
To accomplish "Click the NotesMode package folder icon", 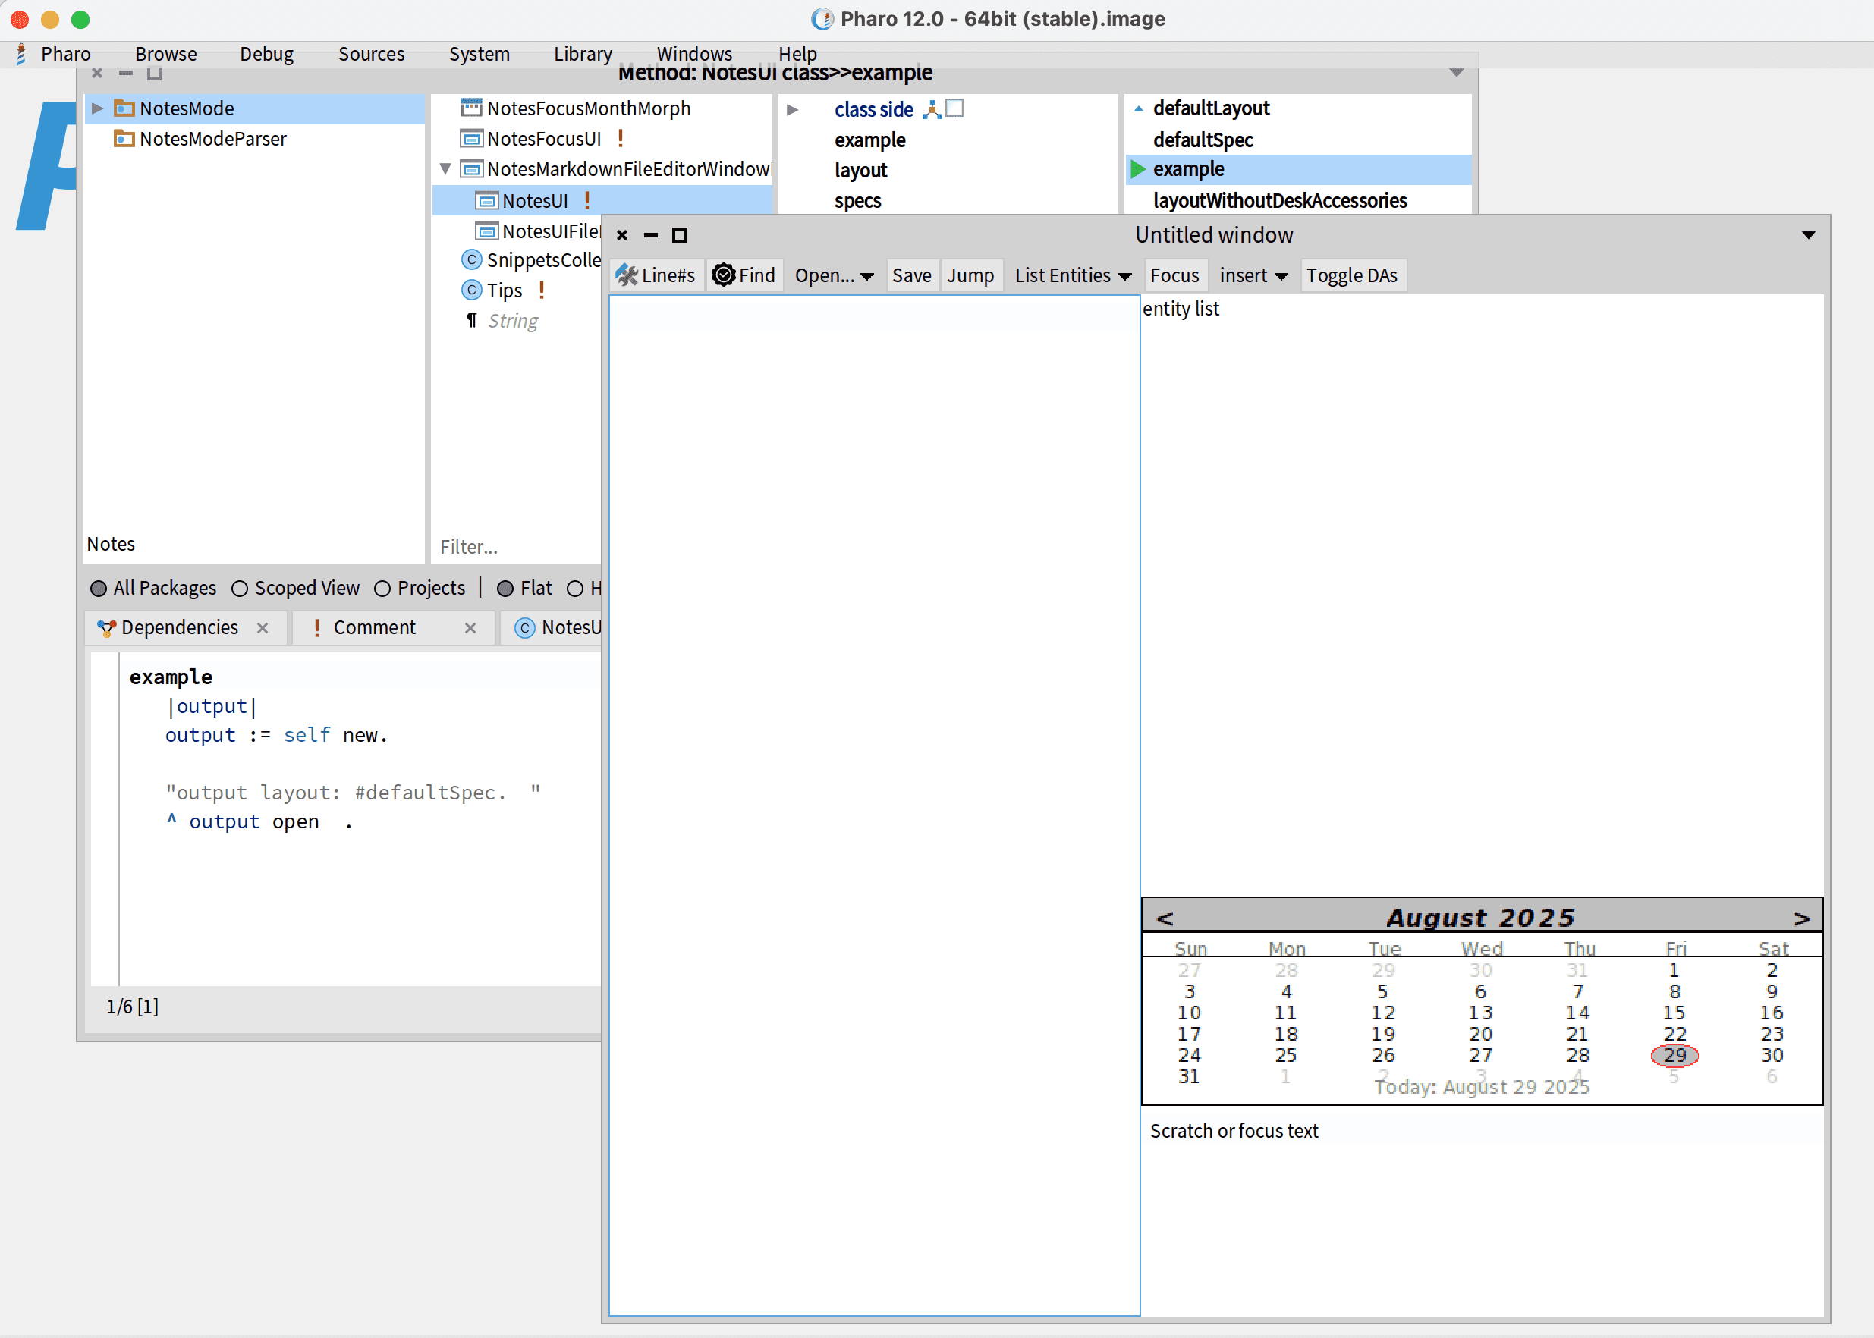I will pos(124,108).
